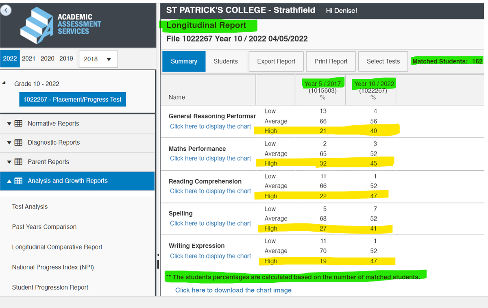
Task: Select the 2021 year tab
Action: [x=28, y=59]
